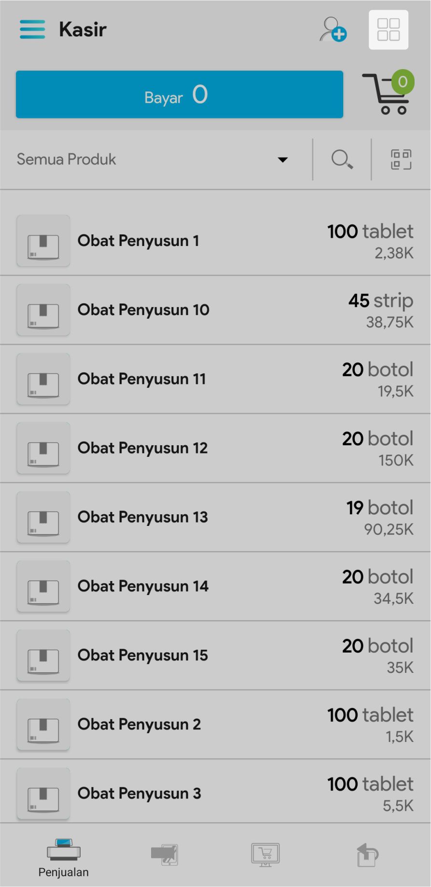Open the online order monitor tab
The height and width of the screenshot is (887, 431).
tap(265, 855)
